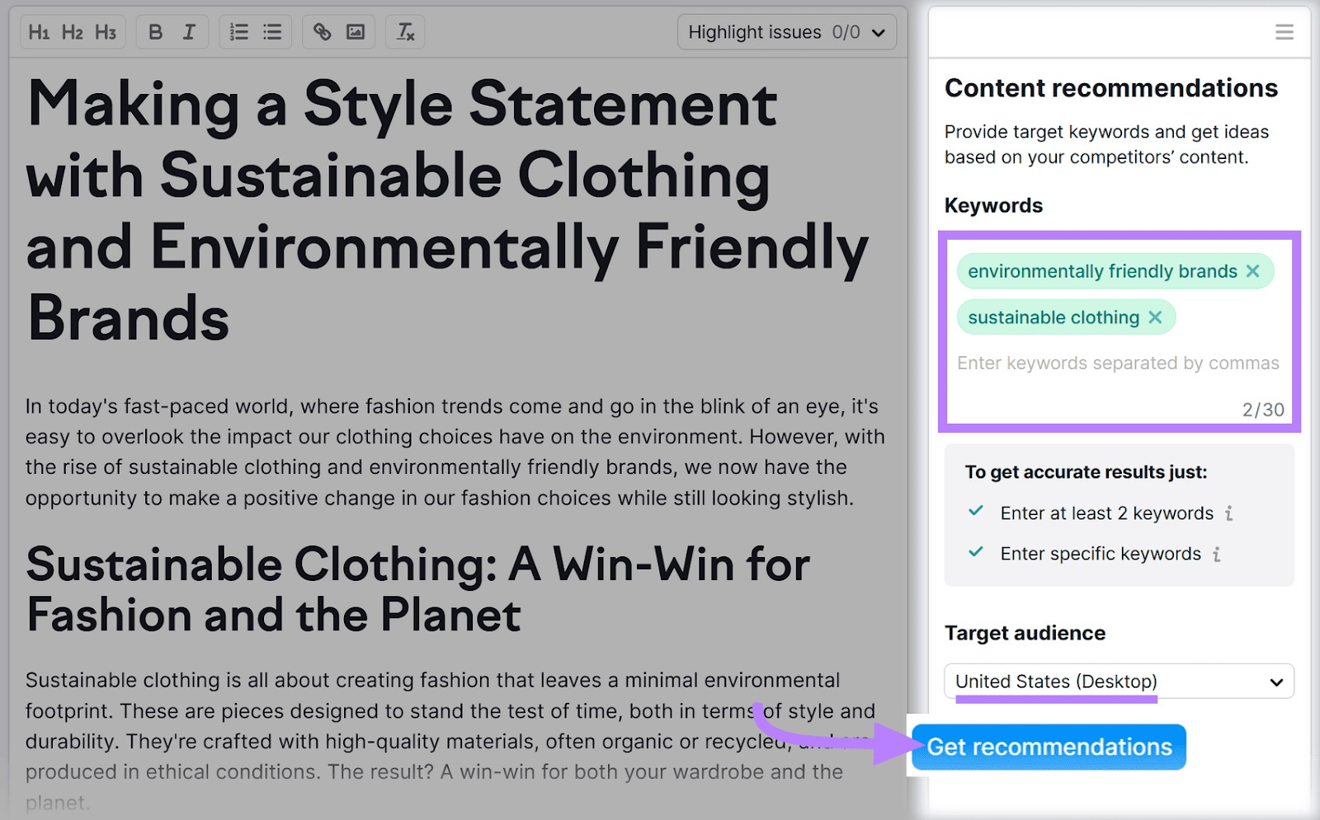The image size is (1320, 820).
Task: Click the keywords input field
Action: pyautogui.click(x=1117, y=363)
